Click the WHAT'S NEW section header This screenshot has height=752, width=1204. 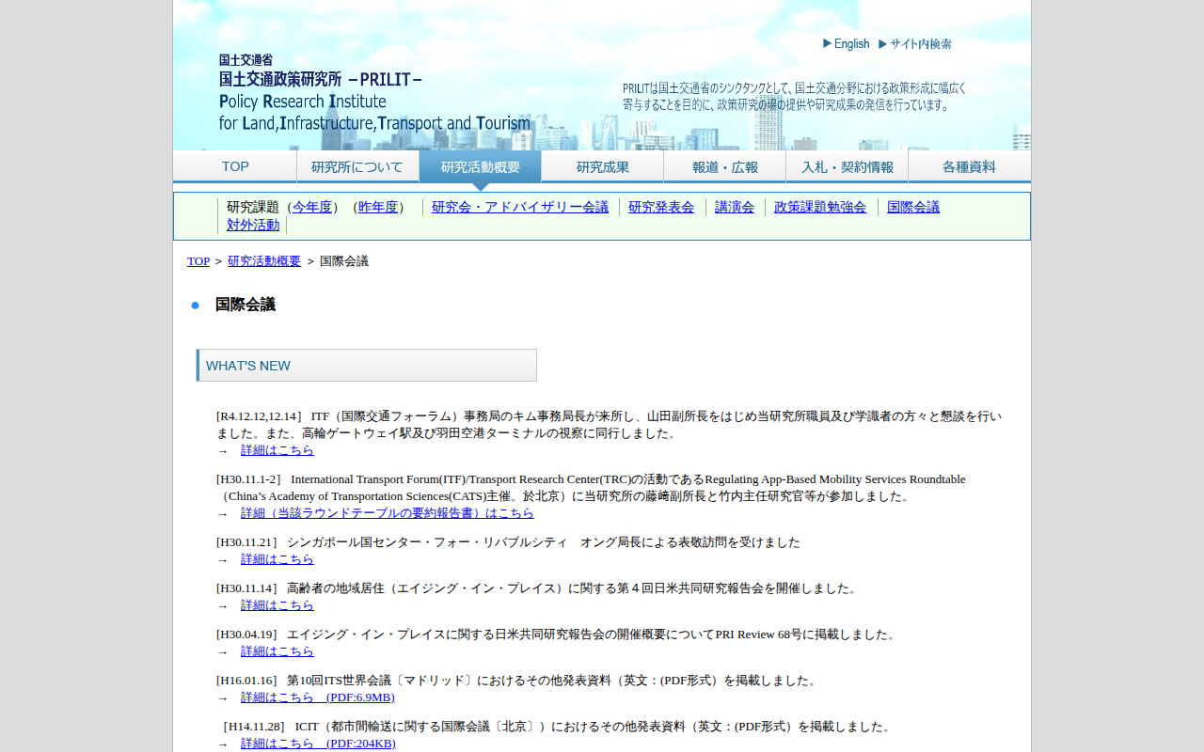coord(367,366)
